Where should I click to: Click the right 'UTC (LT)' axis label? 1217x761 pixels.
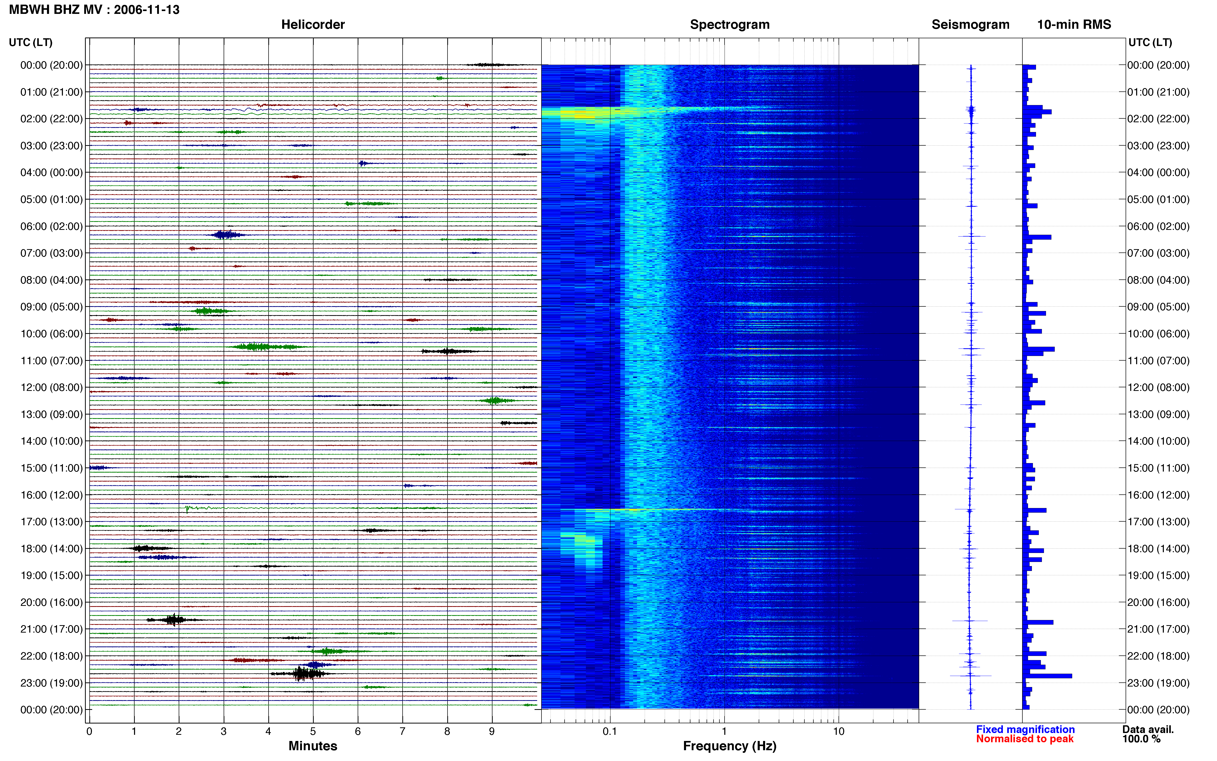[x=1150, y=42]
